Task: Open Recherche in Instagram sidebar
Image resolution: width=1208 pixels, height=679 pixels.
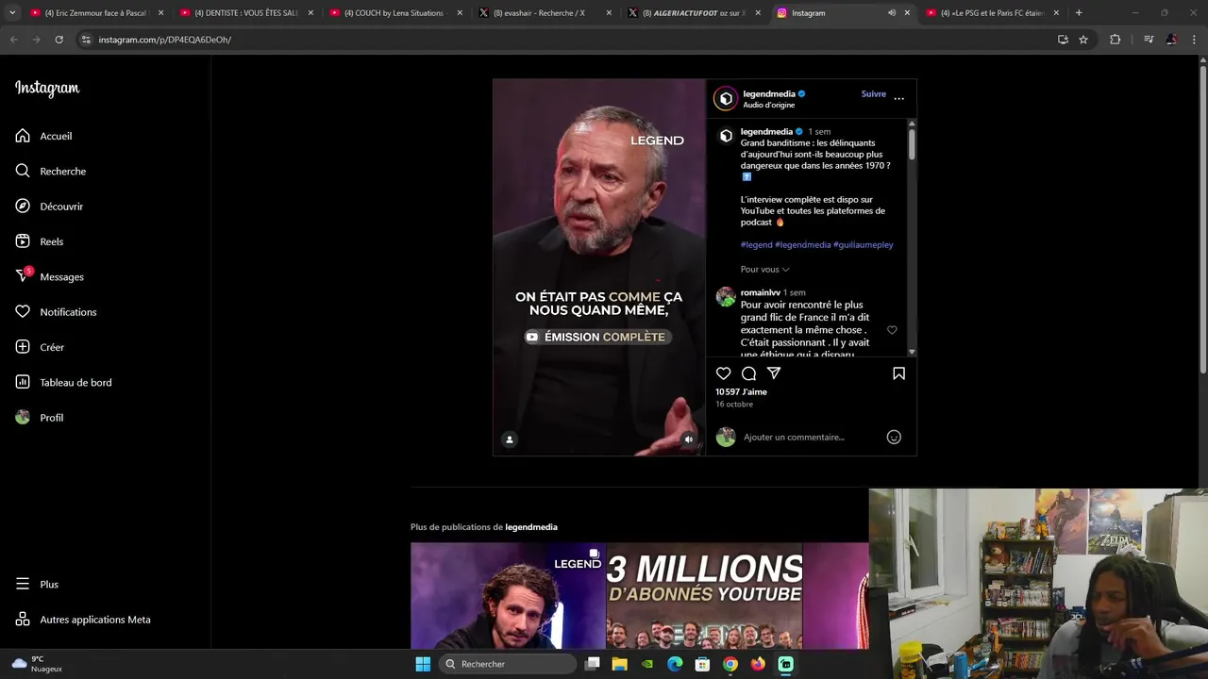Action: pos(50,171)
